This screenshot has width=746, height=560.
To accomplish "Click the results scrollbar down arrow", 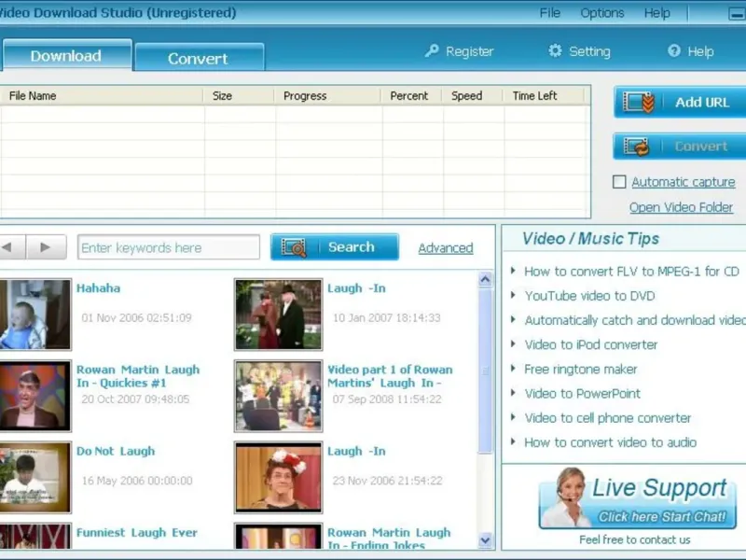I will [485, 540].
